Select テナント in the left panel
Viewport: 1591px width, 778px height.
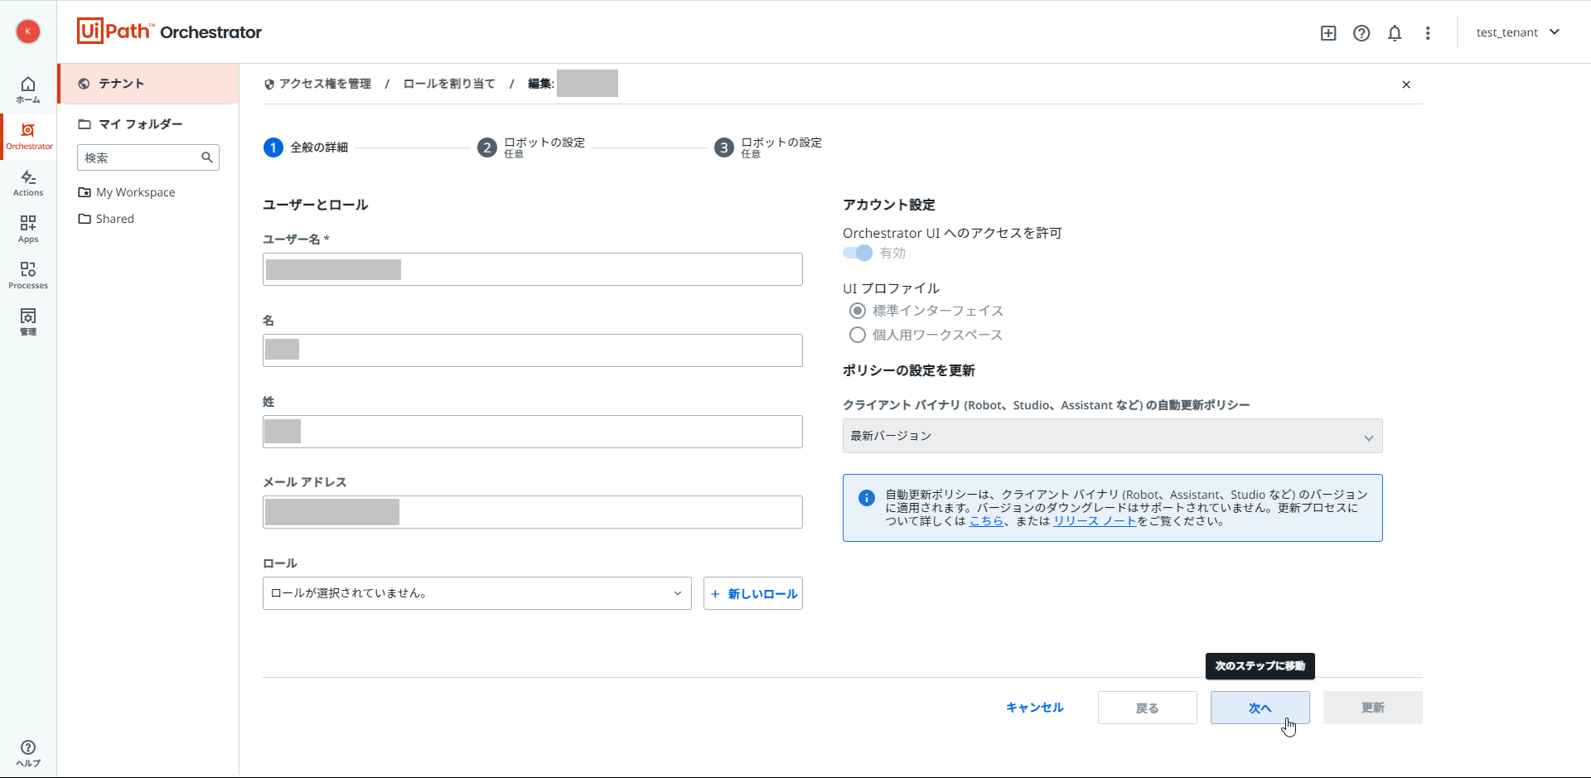point(148,84)
